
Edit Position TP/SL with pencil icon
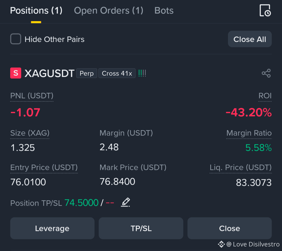point(125,202)
